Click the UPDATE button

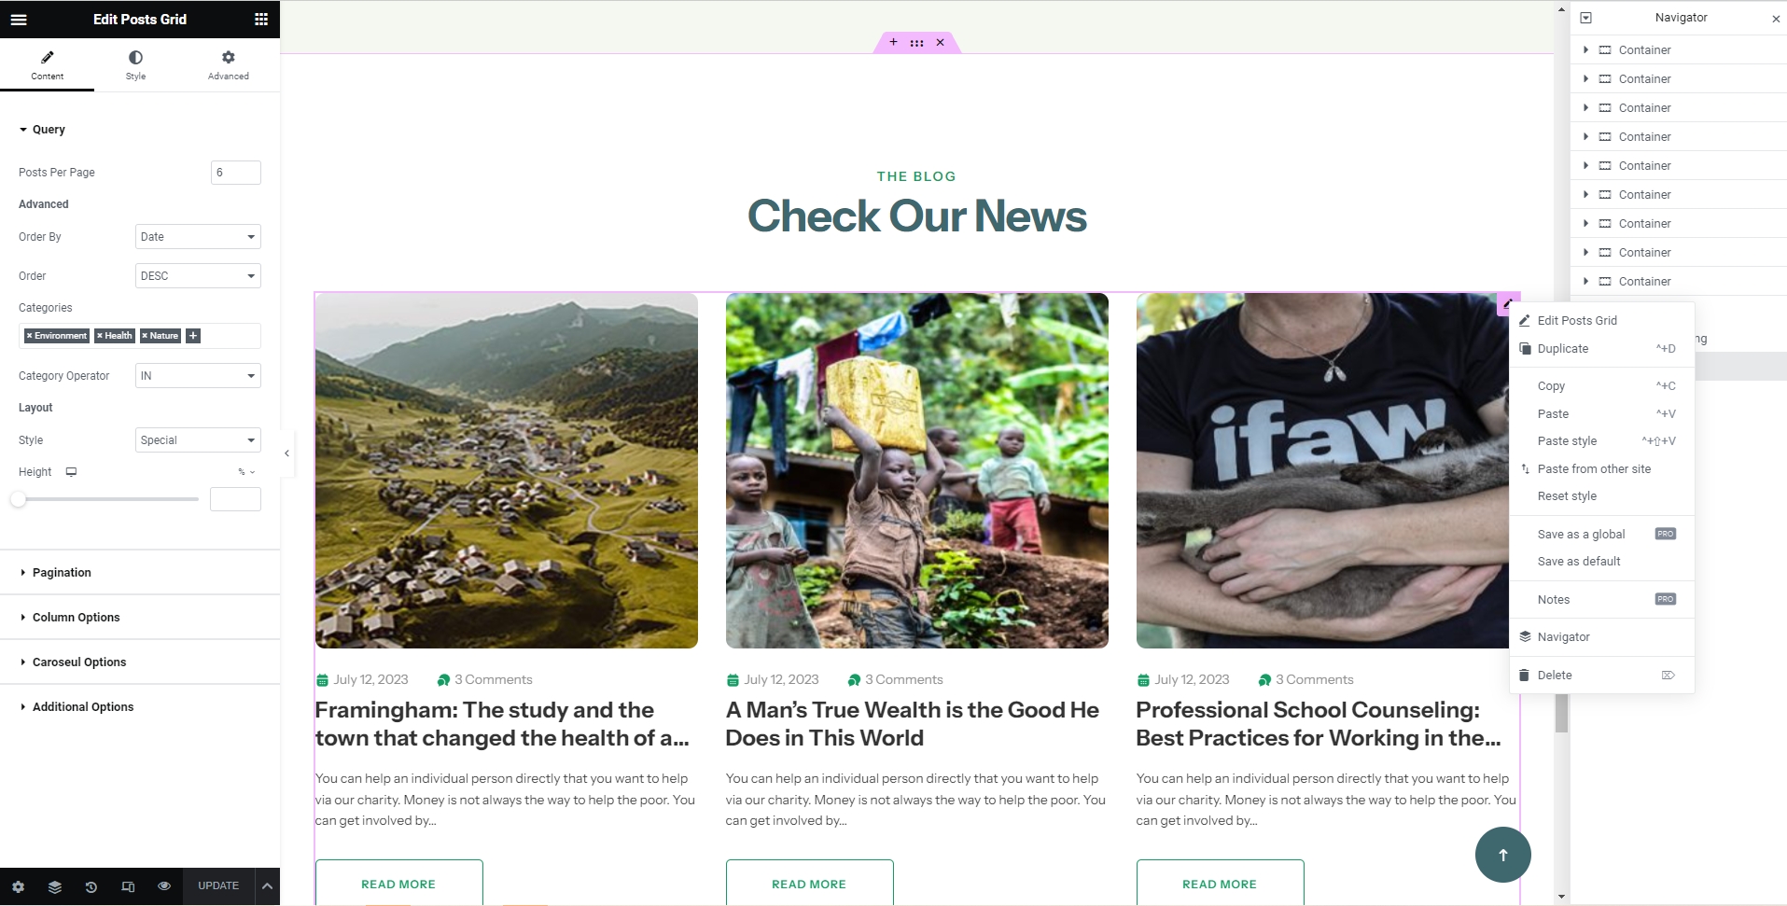point(218,886)
